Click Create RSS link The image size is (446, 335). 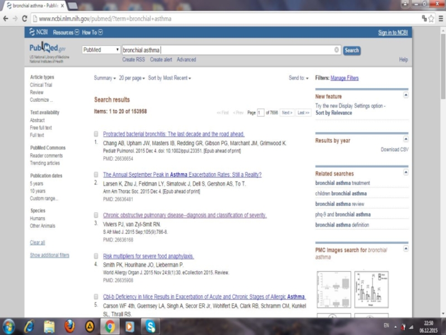(x=134, y=60)
